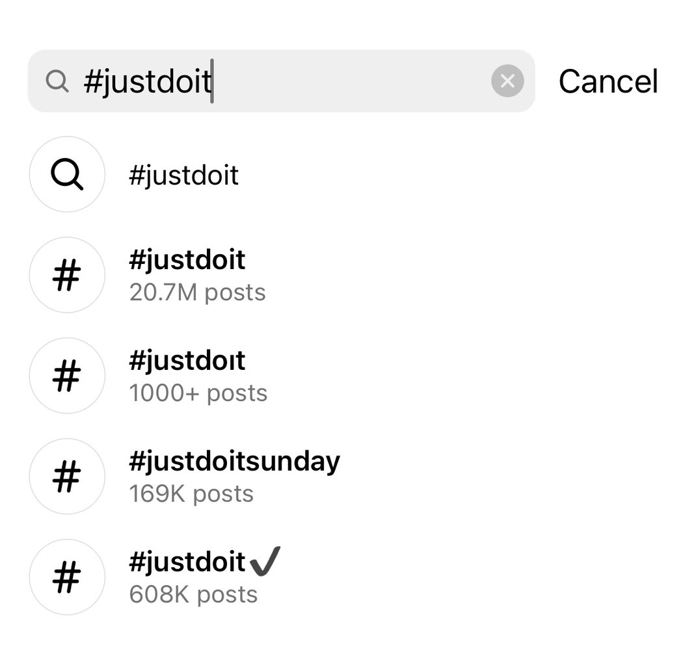Select plain #justdoit search suggestion text
This screenshot has height=665, width=683.
pos(184,176)
